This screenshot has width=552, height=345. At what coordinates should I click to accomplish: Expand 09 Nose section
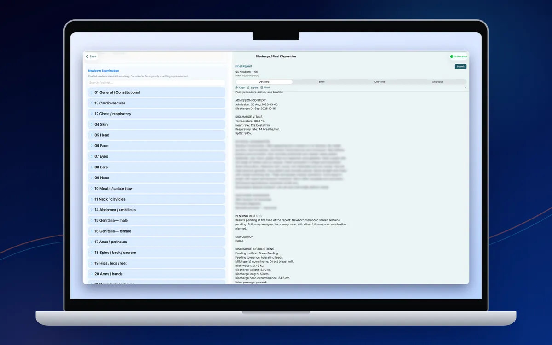click(156, 178)
